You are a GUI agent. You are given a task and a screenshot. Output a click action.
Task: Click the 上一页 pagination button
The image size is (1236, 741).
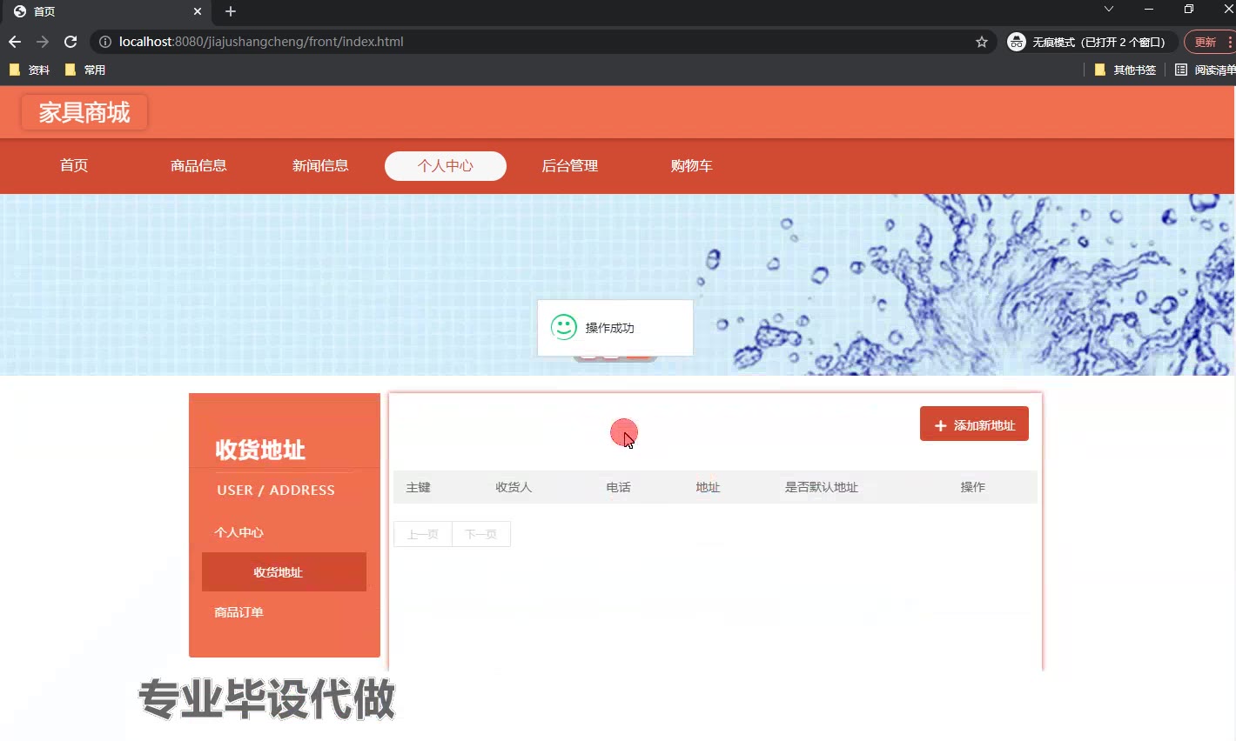coord(423,534)
